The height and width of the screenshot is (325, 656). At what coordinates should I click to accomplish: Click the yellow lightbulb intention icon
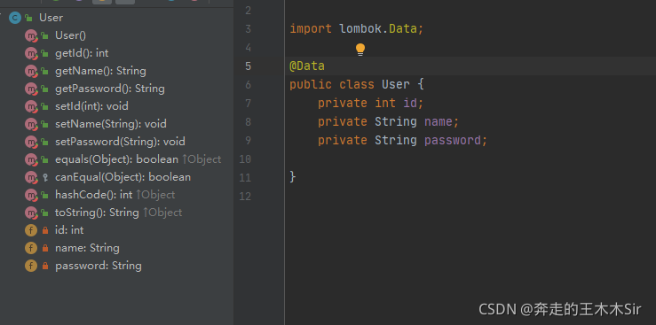coord(360,50)
